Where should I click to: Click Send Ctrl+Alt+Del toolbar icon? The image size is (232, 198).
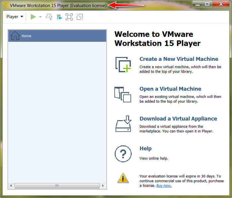coord(49,17)
